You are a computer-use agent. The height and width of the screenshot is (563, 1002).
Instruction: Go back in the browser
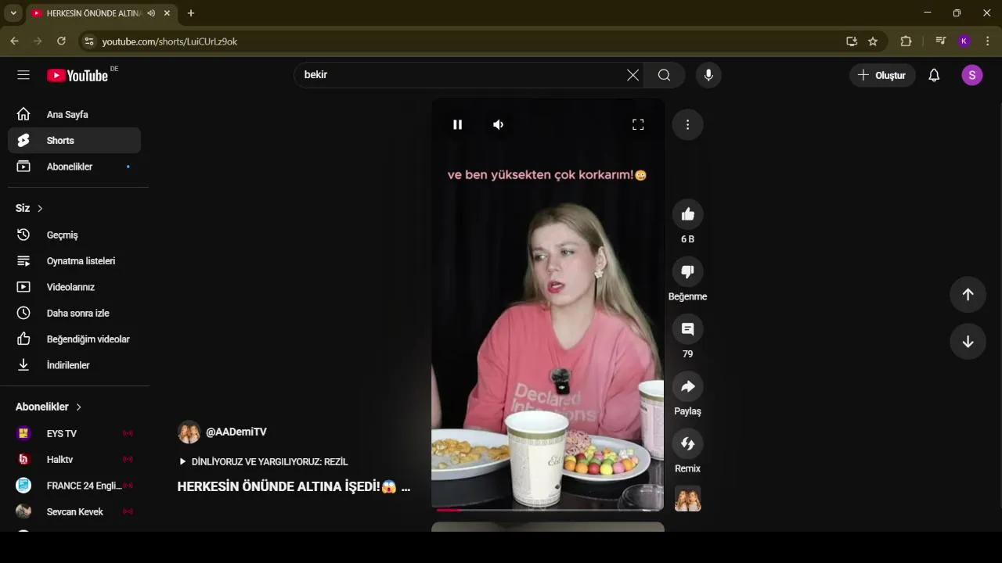point(14,41)
